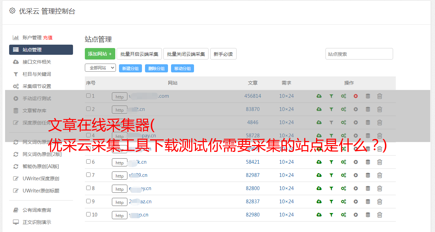Tick the checkbox for row 2
The width and height of the screenshot is (435, 232).
[x=88, y=109]
